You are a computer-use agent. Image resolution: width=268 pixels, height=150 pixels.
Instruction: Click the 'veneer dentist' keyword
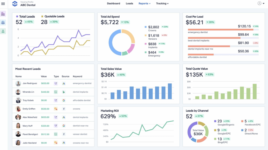pyautogui.click(x=80, y=134)
